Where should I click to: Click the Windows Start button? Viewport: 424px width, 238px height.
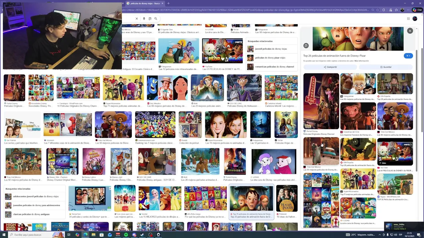3,235
